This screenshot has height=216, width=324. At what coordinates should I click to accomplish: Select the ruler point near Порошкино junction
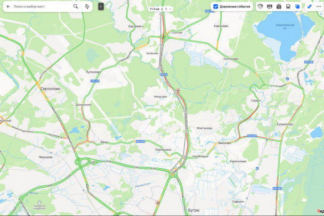183,156
